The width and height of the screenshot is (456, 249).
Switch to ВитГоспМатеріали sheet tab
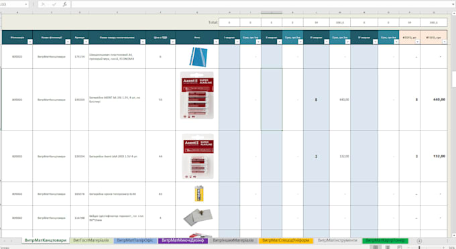point(91,240)
